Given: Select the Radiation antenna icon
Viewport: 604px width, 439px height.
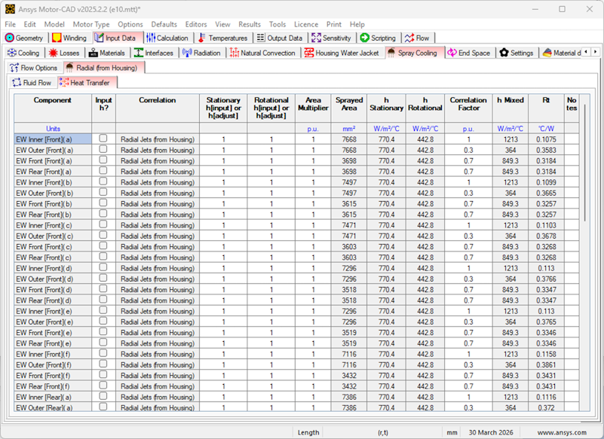Looking at the screenshot, I should pos(187,53).
